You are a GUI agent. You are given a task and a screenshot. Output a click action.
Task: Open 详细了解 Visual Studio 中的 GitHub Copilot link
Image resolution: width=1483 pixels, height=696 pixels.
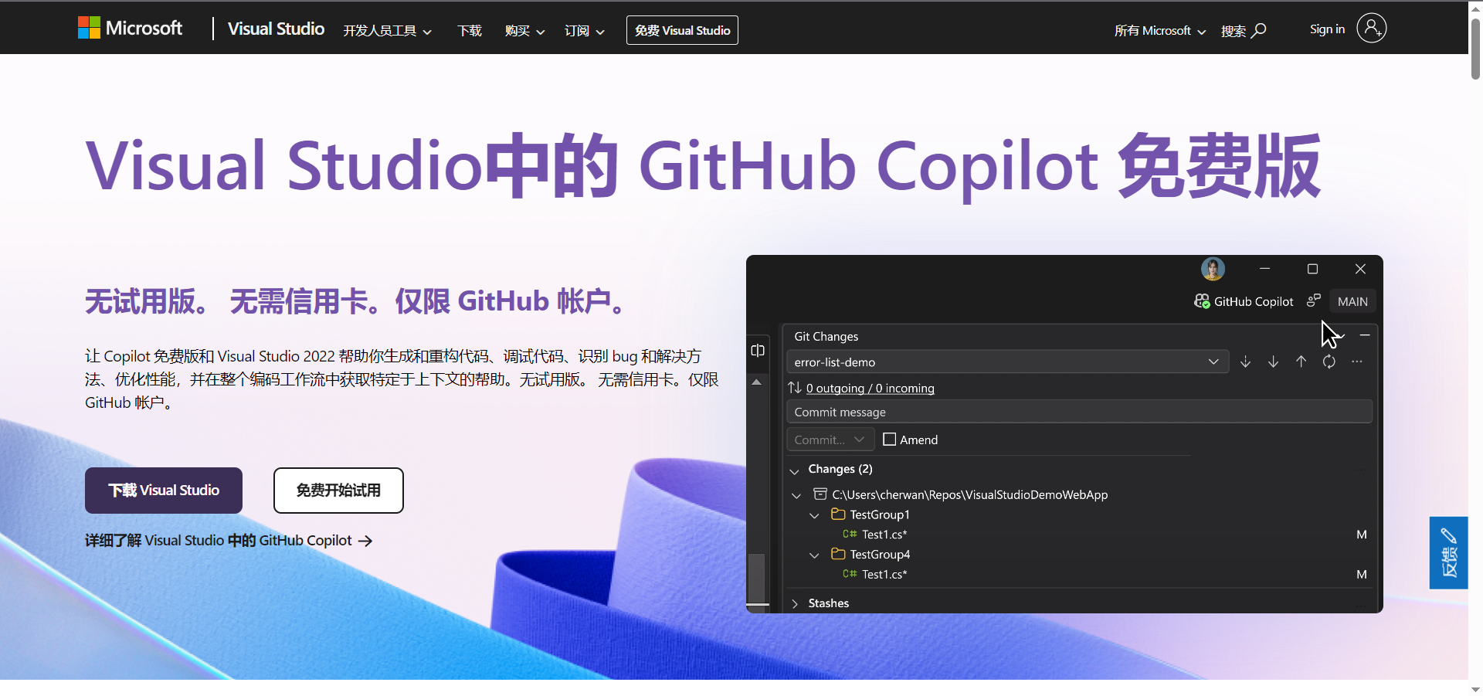pyautogui.click(x=229, y=541)
